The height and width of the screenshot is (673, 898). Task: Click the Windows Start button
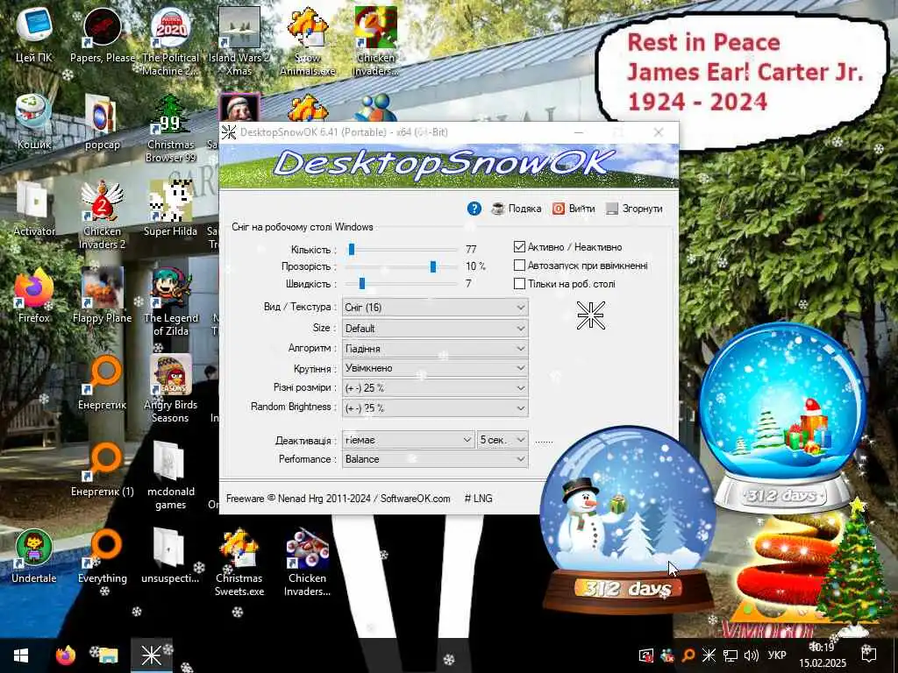(x=21, y=655)
